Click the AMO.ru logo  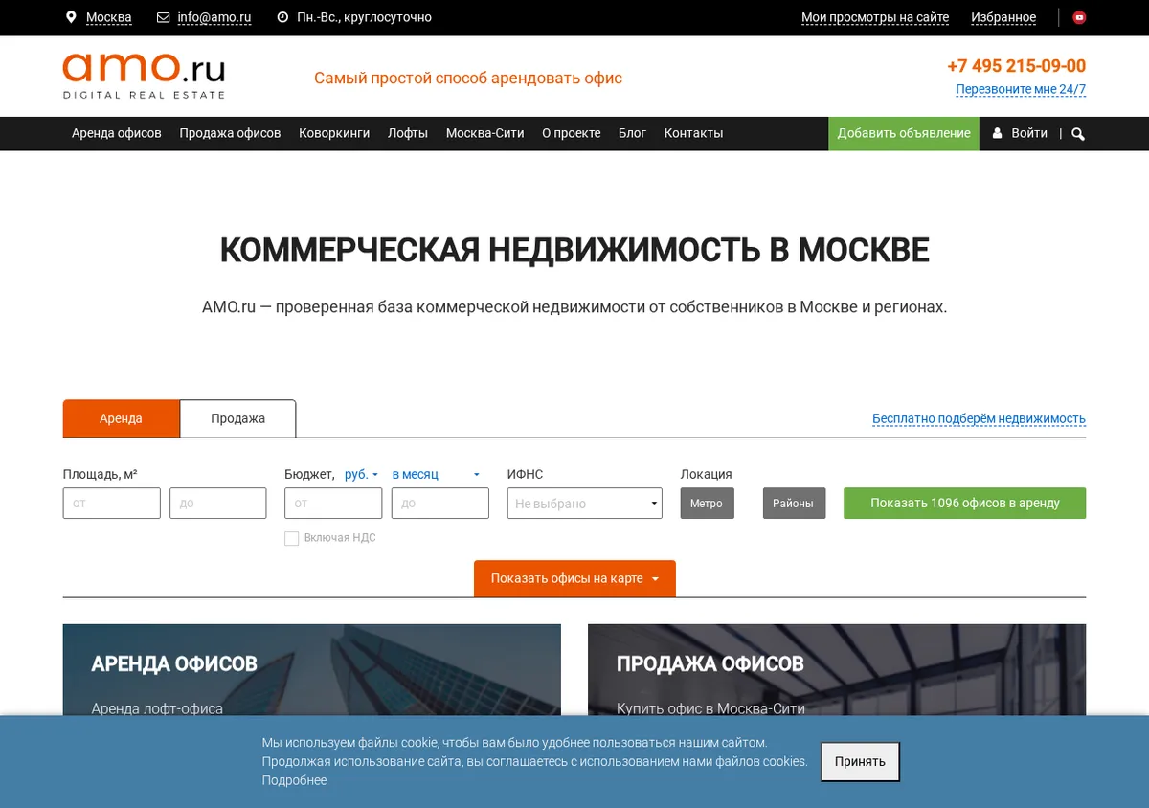point(144,77)
